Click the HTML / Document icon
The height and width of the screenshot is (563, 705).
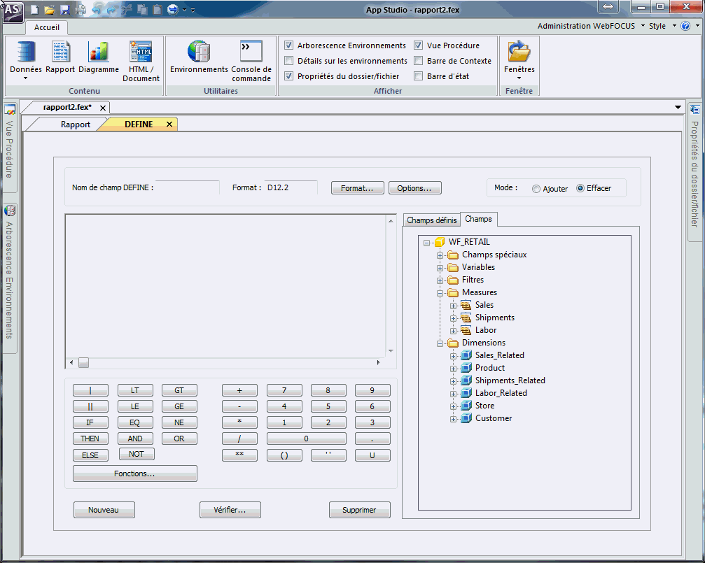tap(141, 51)
